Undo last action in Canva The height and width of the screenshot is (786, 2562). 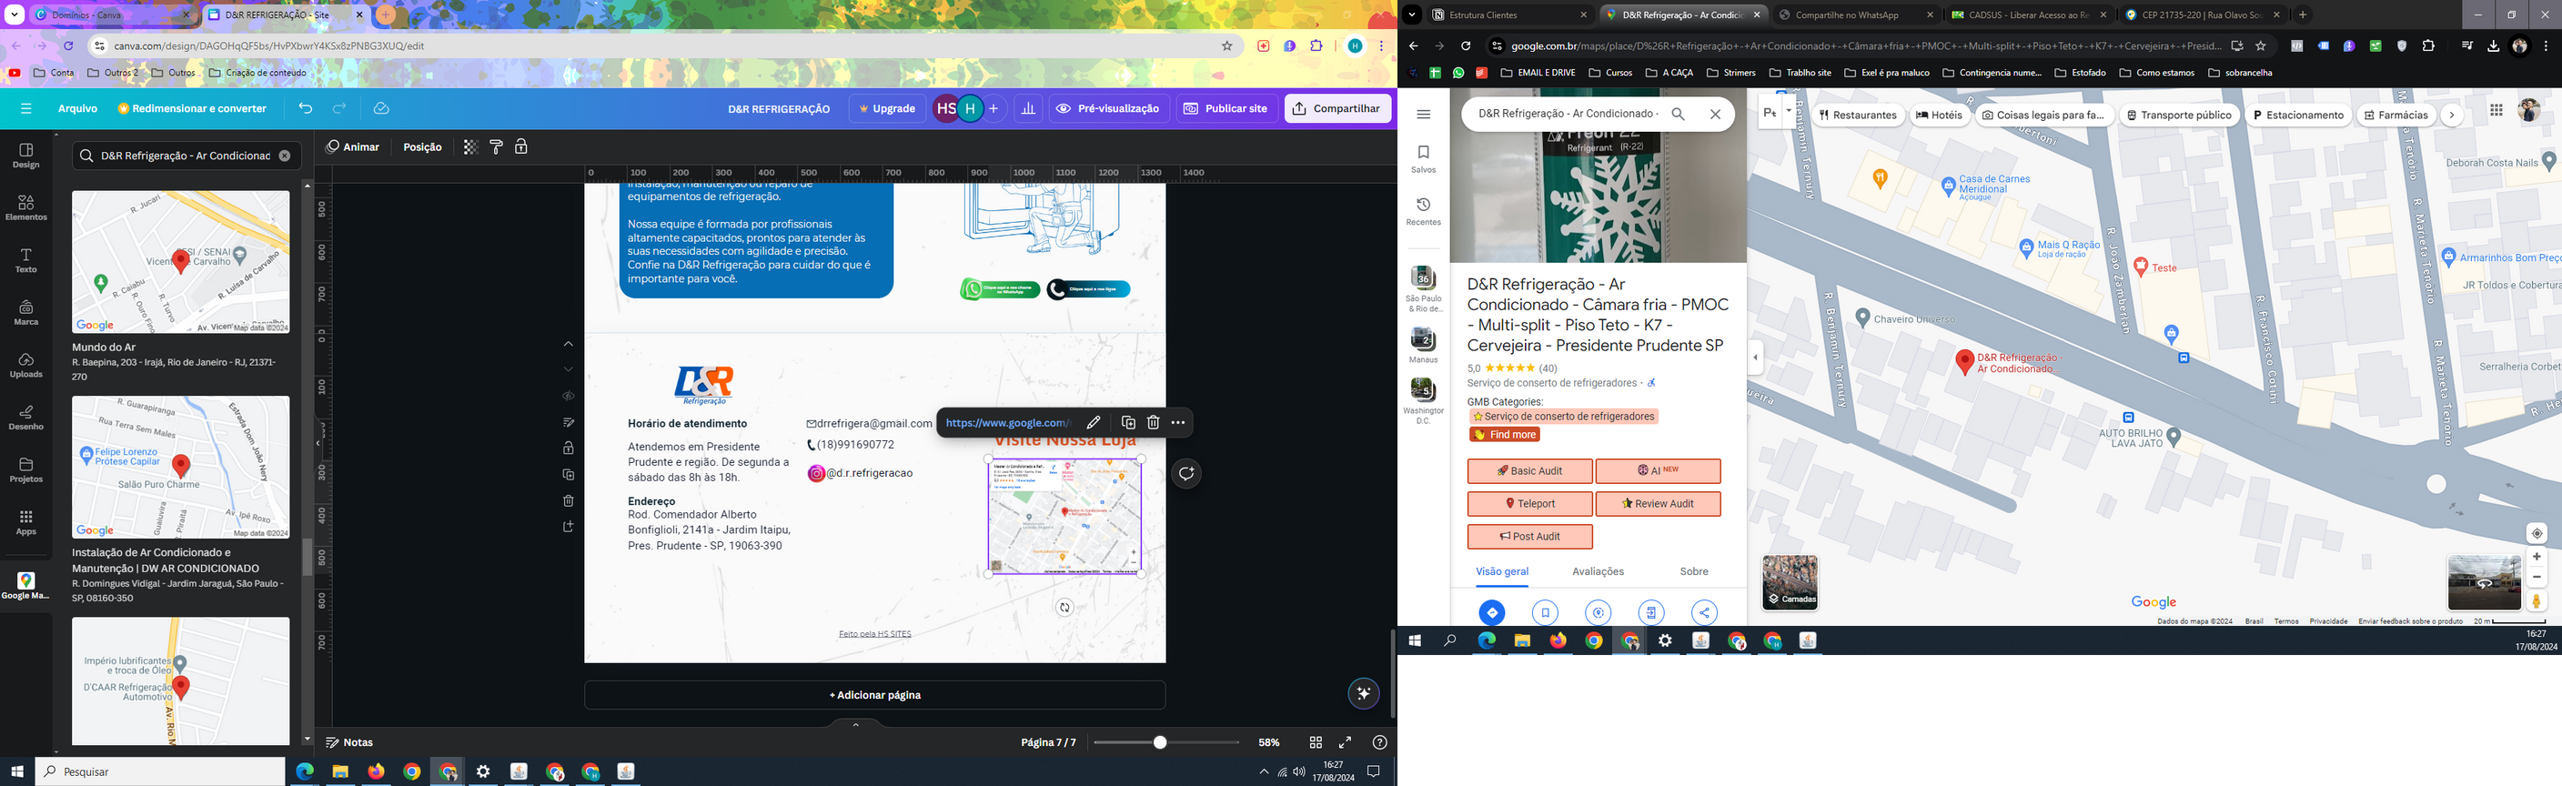pyautogui.click(x=306, y=108)
